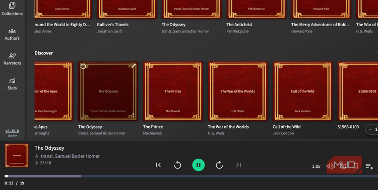This screenshot has width=378, height=190.
Task: Edit The Odyssey with pencil icon
Action: pos(134,66)
